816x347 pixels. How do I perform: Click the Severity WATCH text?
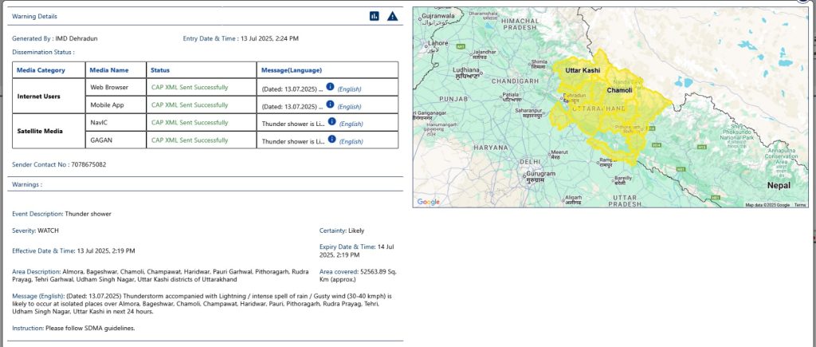(35, 231)
